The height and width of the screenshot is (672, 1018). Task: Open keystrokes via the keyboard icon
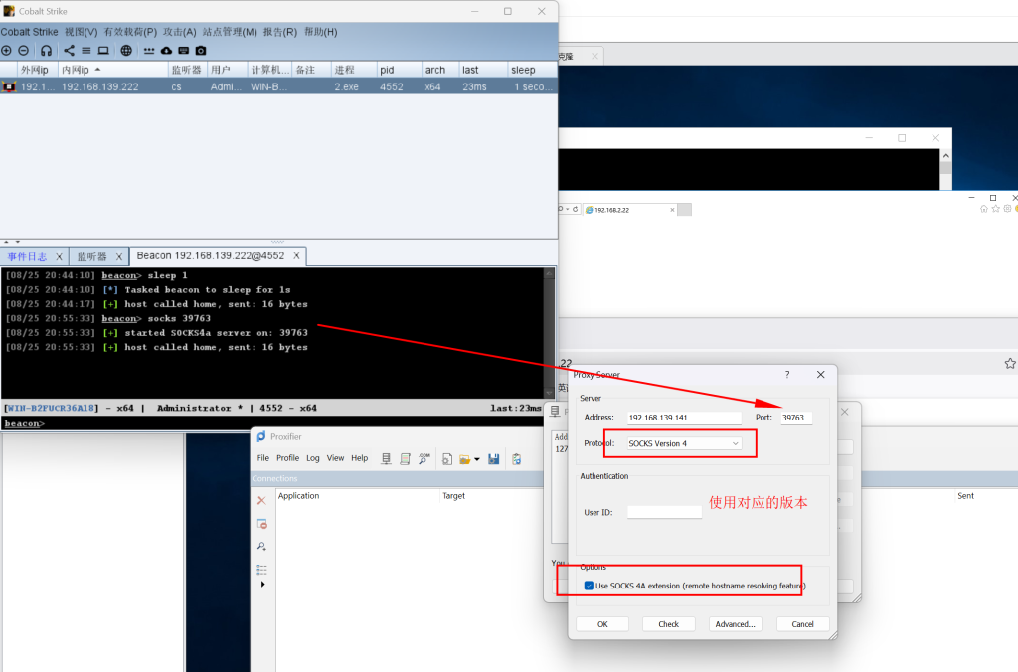[184, 50]
